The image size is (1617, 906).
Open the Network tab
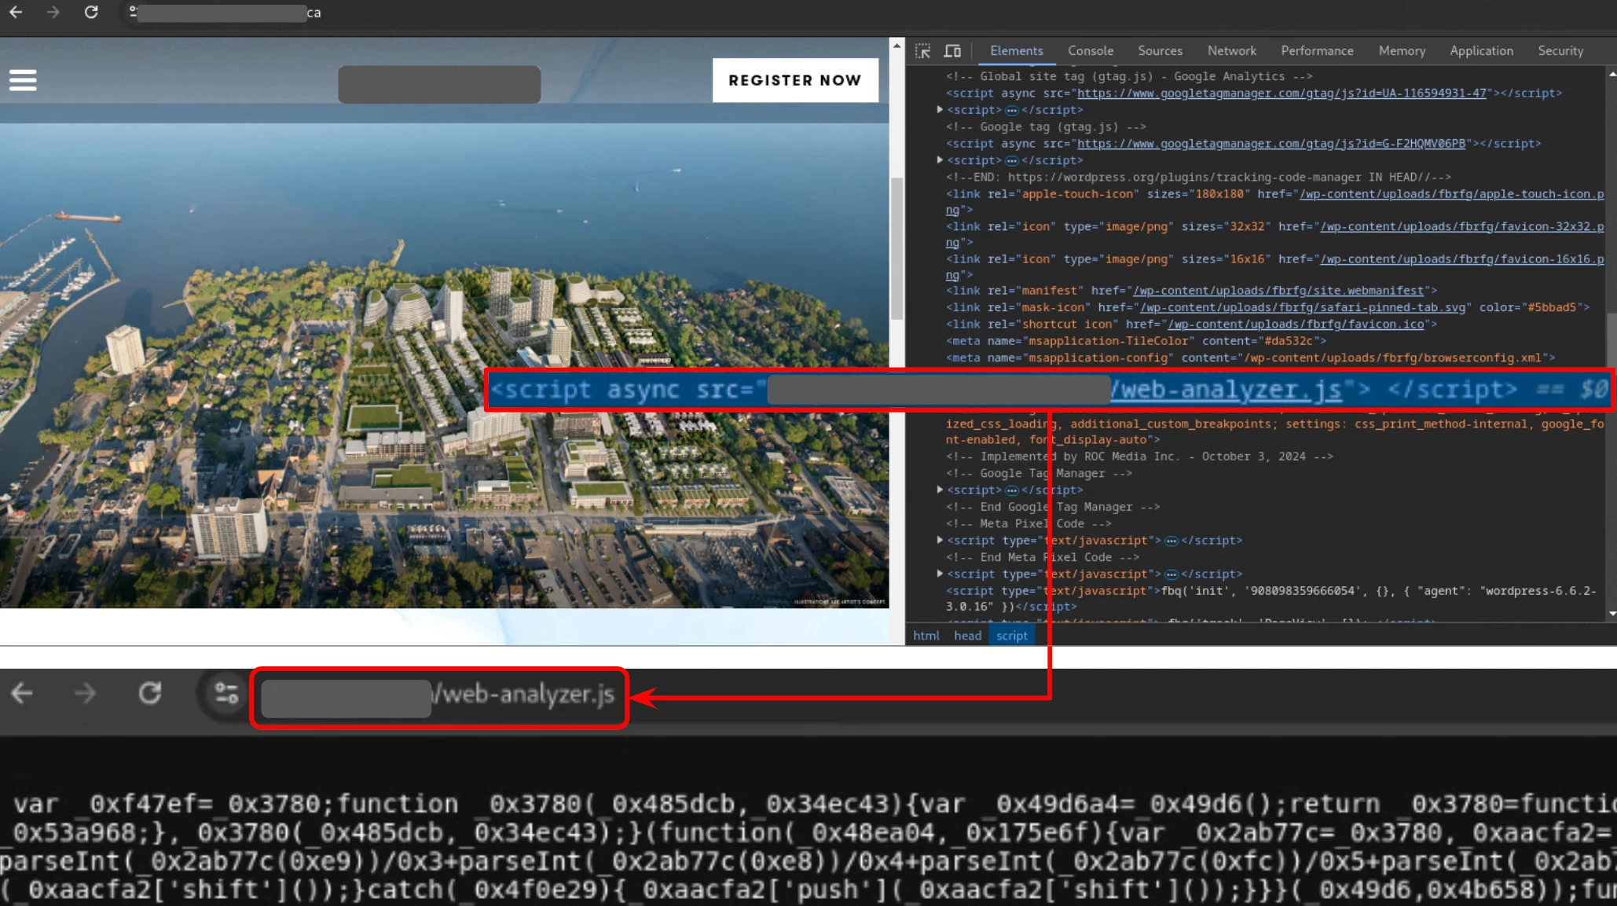pyautogui.click(x=1231, y=51)
